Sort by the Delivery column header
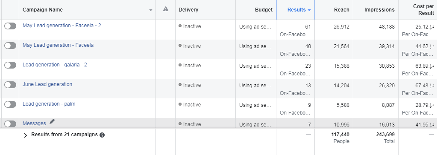437x155 pixels. 188,10
